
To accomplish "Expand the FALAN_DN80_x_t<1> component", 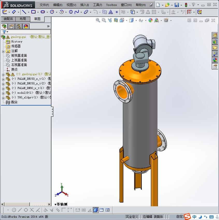I will point(3,88).
